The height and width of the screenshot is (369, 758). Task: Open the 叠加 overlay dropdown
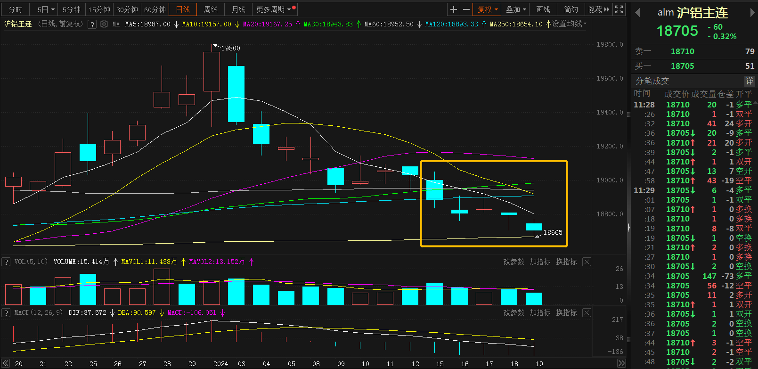pos(516,9)
